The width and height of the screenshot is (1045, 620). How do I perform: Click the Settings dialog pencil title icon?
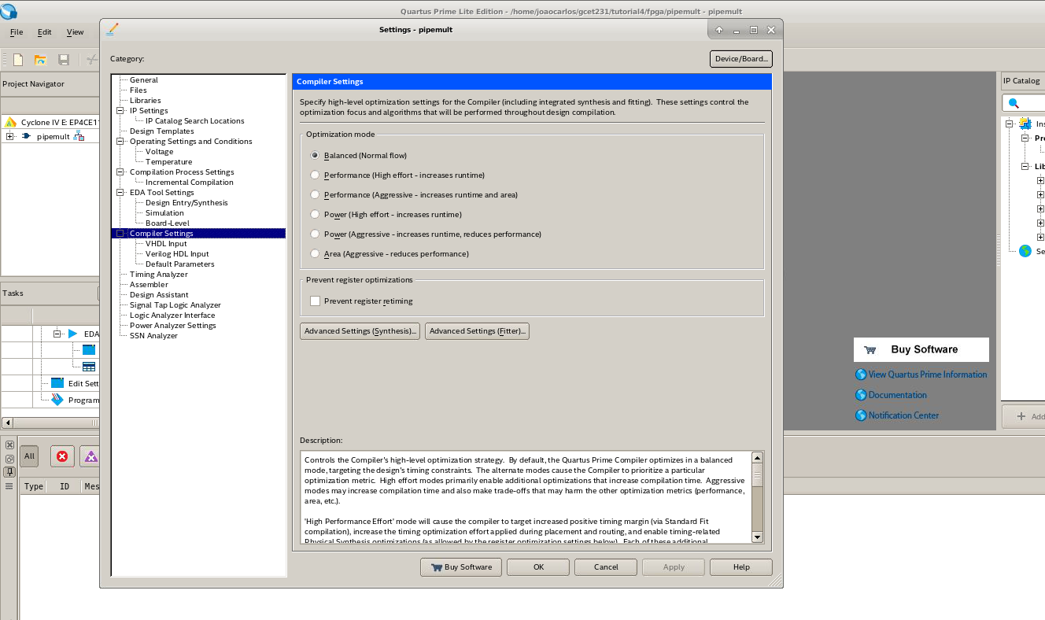pyautogui.click(x=113, y=29)
